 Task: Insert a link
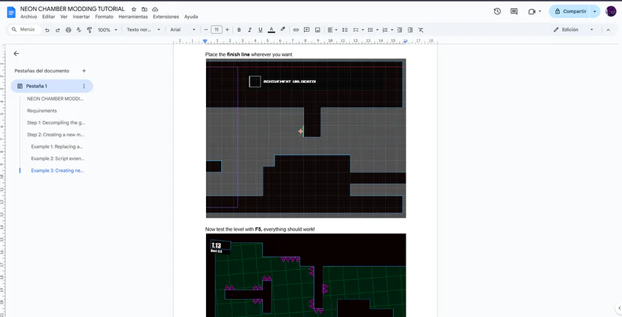(296, 30)
